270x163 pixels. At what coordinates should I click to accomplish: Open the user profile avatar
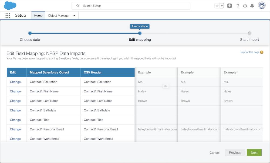262,5
